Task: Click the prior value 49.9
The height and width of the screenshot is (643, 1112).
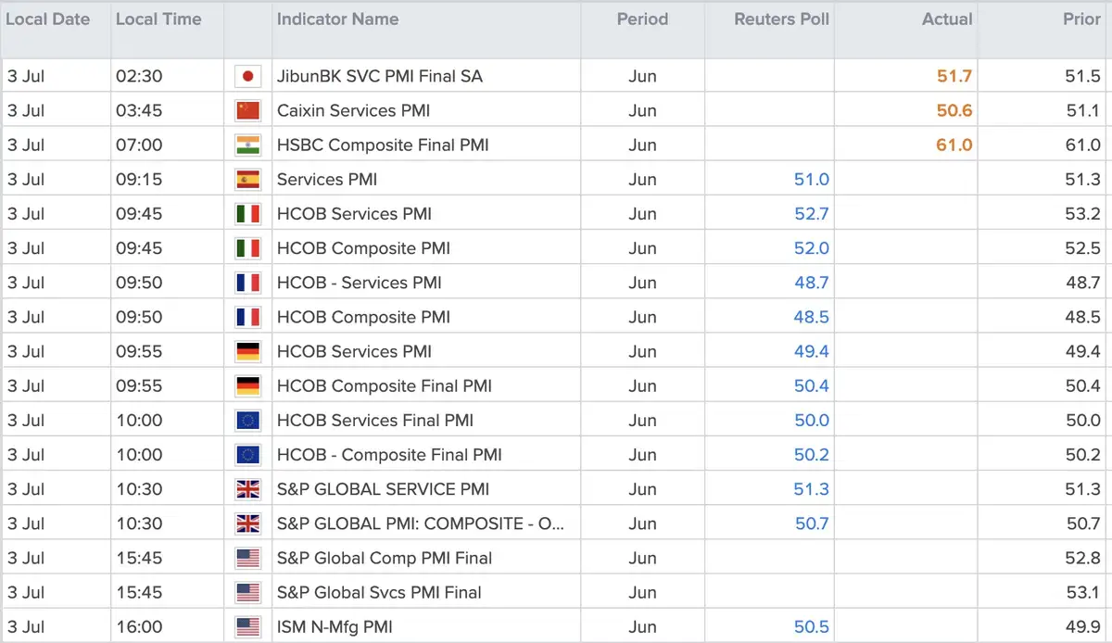Action: tap(1083, 626)
